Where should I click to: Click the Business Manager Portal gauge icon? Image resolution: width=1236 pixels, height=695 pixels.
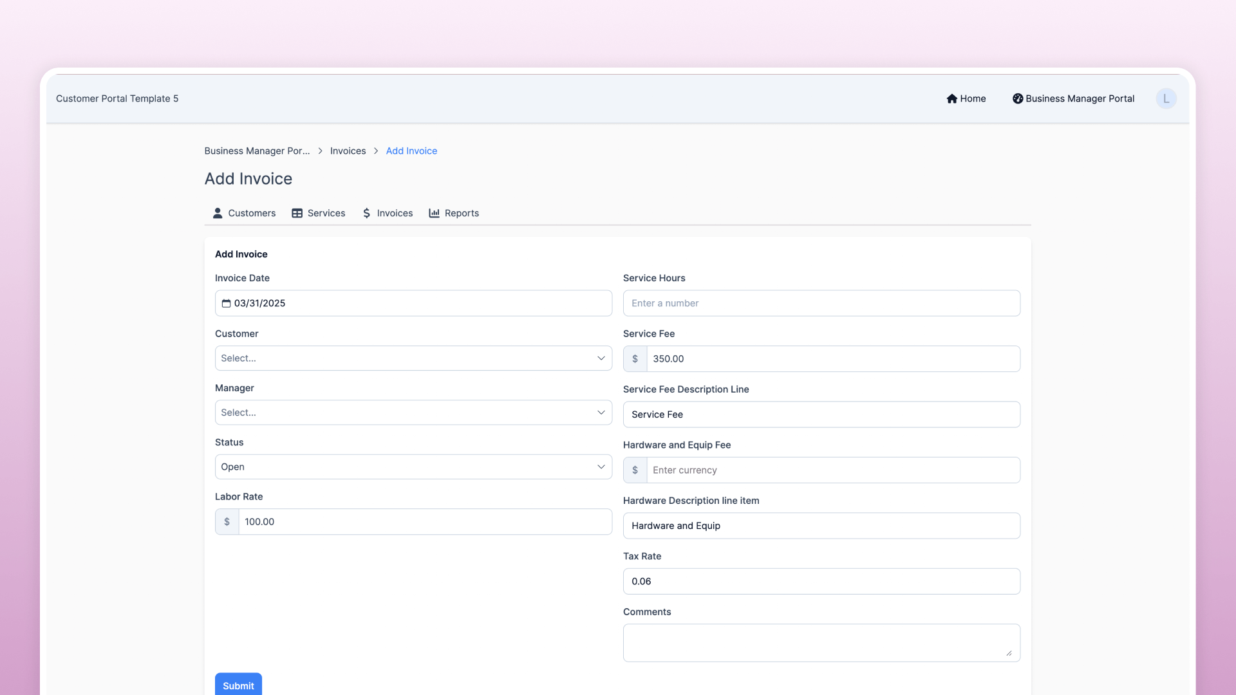click(x=1017, y=98)
